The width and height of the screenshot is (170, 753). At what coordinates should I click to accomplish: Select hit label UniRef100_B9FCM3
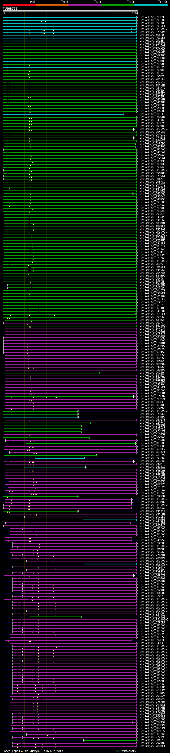pos(152,85)
